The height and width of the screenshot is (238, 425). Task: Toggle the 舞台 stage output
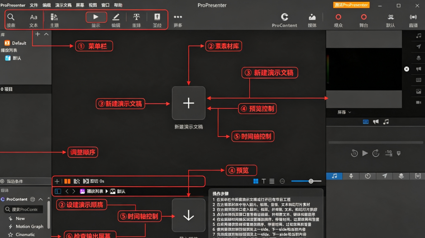click(x=364, y=20)
